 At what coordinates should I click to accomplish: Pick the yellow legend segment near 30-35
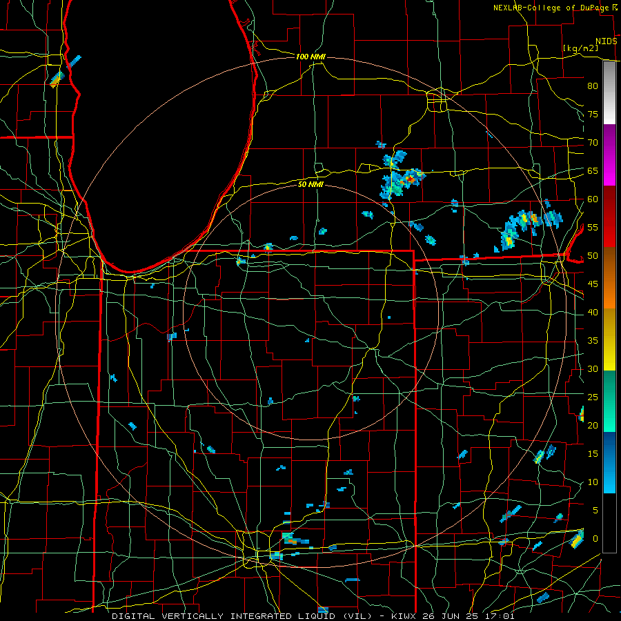609,339
